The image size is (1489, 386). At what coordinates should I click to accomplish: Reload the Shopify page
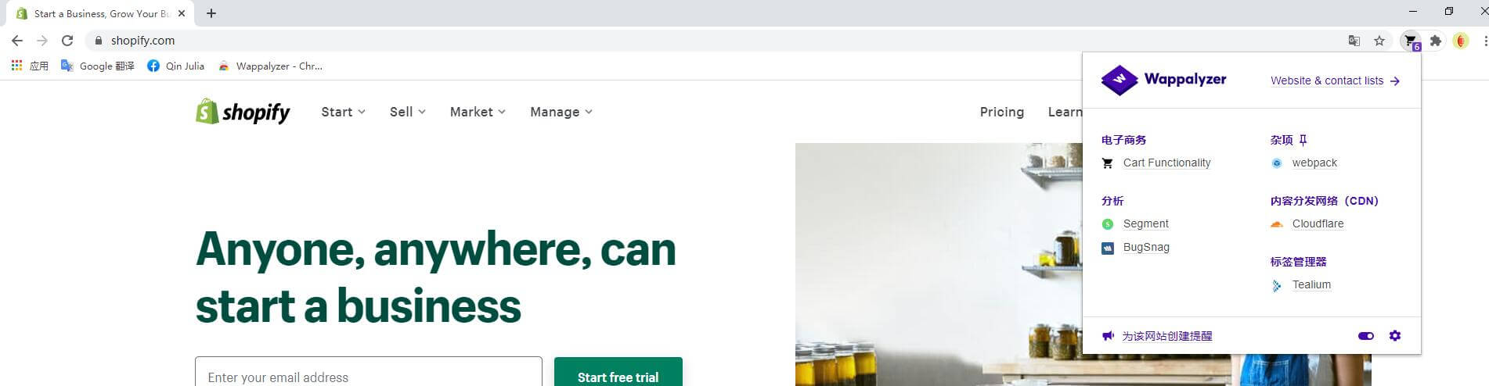point(67,41)
